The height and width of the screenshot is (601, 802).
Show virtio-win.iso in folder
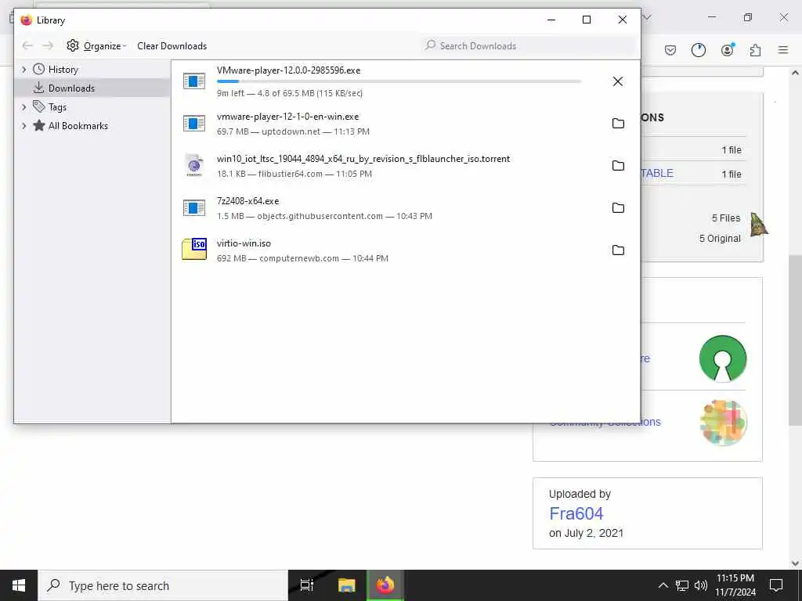(618, 250)
